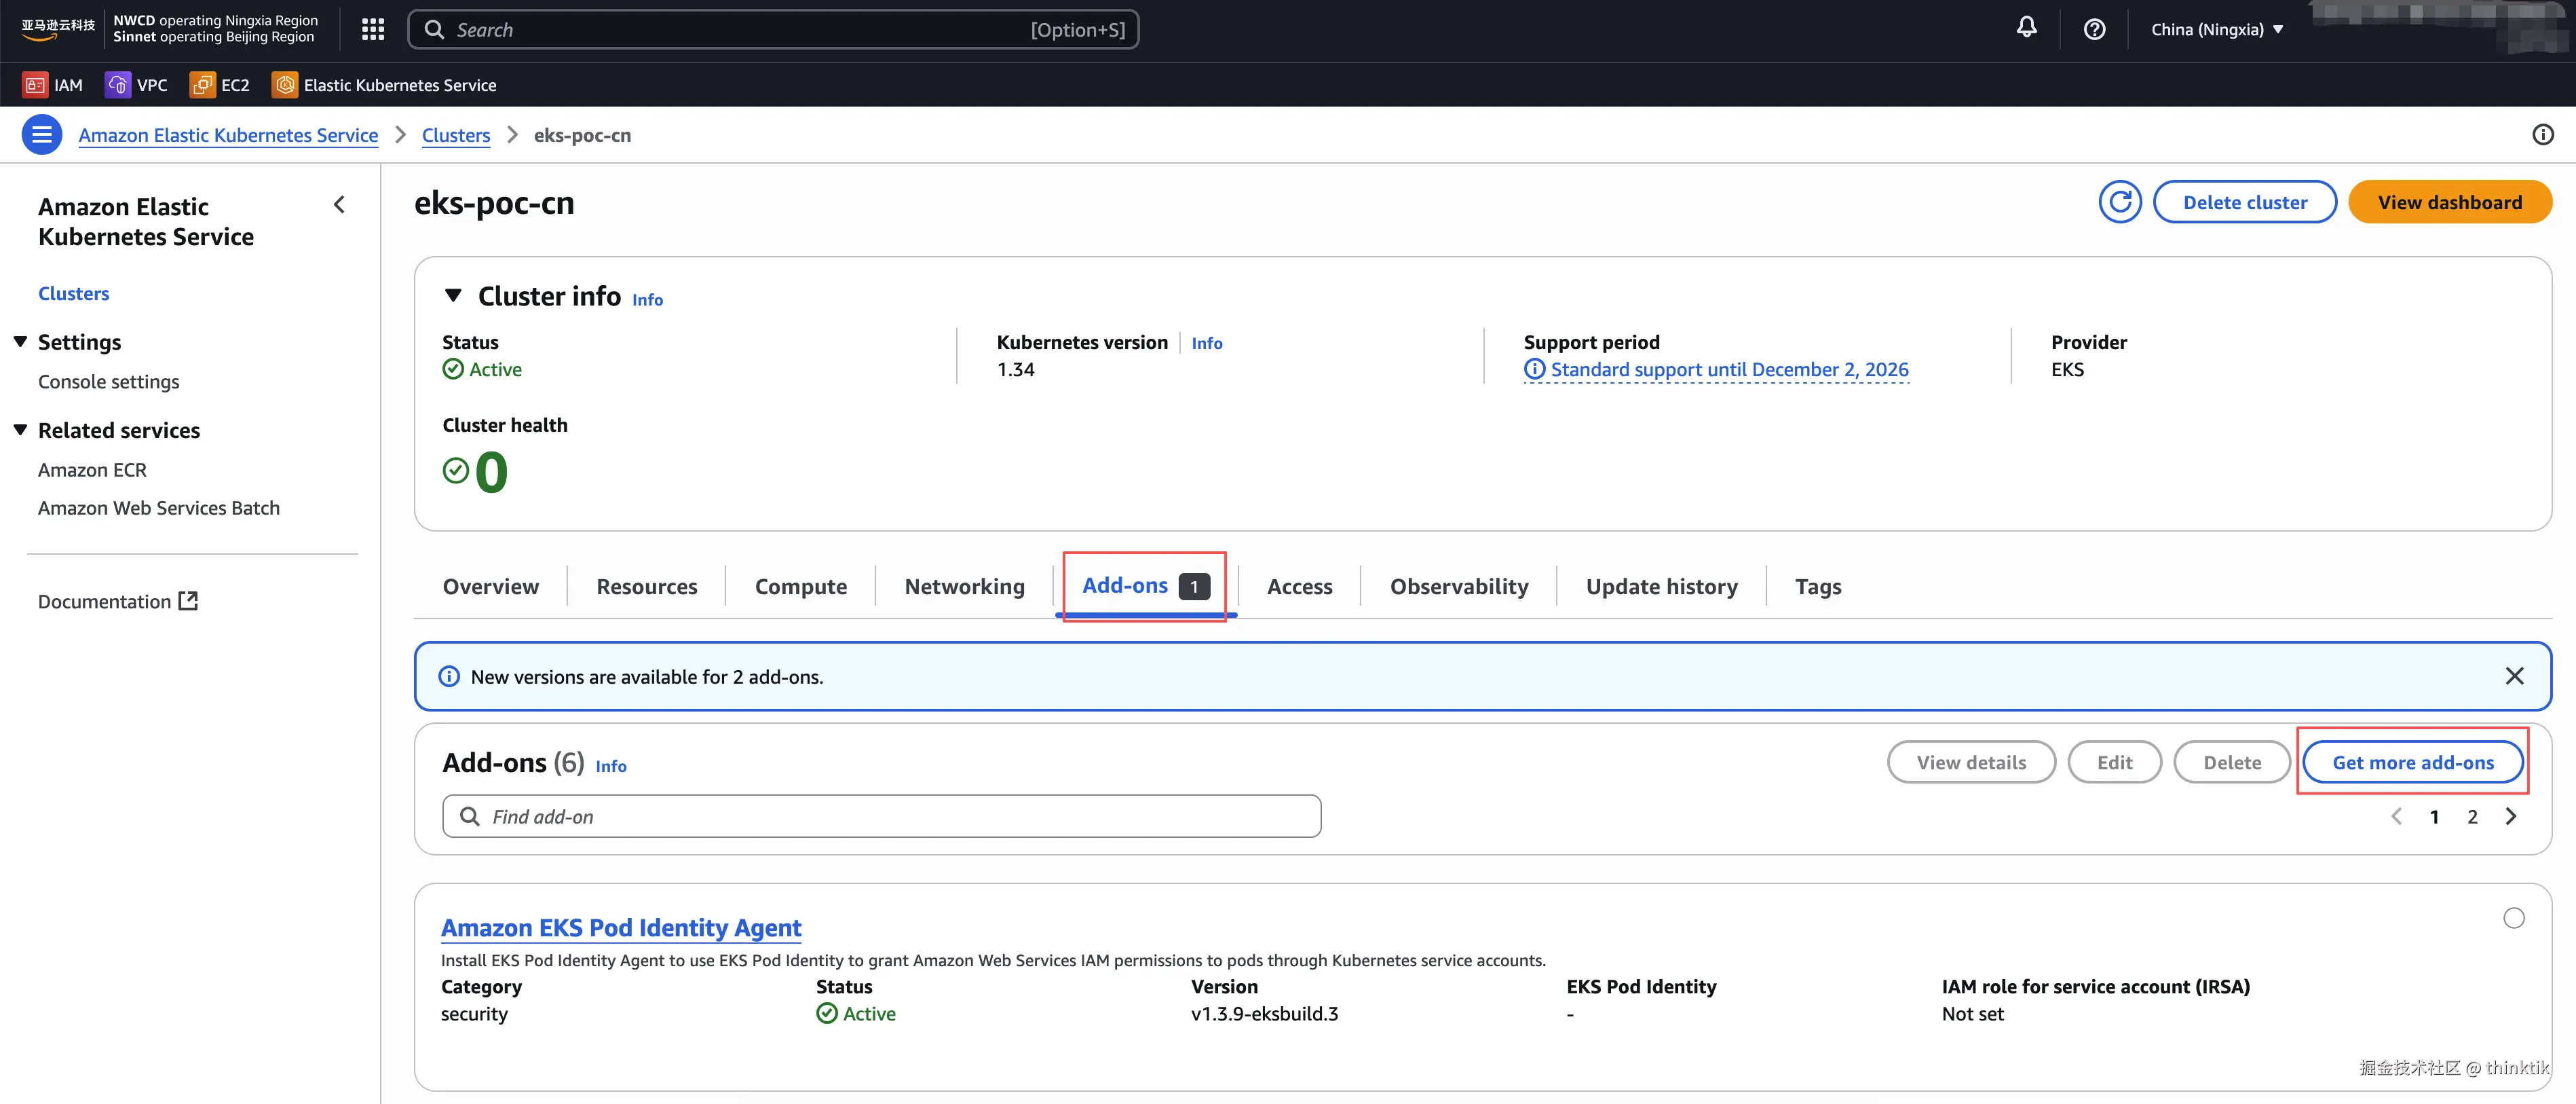Switch to the Resources tab
Viewport: 2576px width, 1104px height.
[647, 587]
